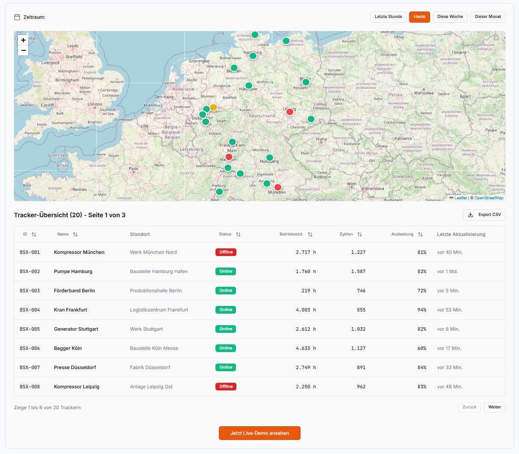Sort the table by the Name column
Image resolution: width=519 pixels, height=454 pixels.
click(74, 234)
